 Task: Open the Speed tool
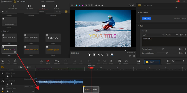point(66,61)
